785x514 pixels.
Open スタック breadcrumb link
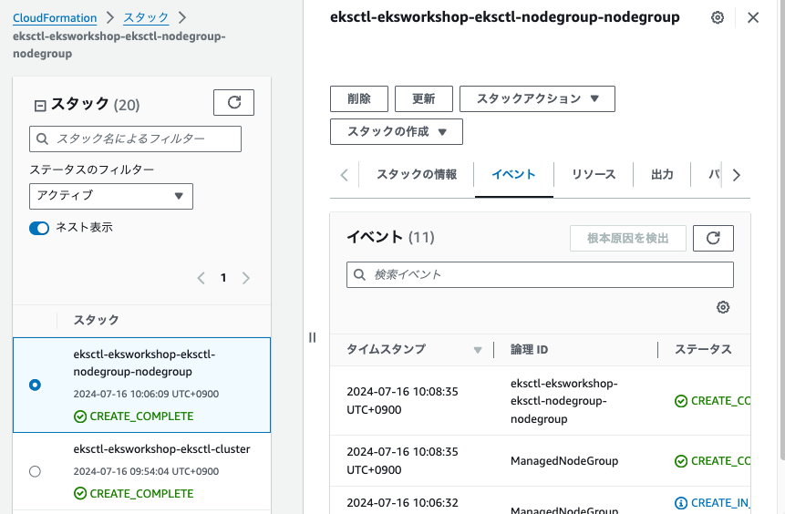(x=146, y=18)
